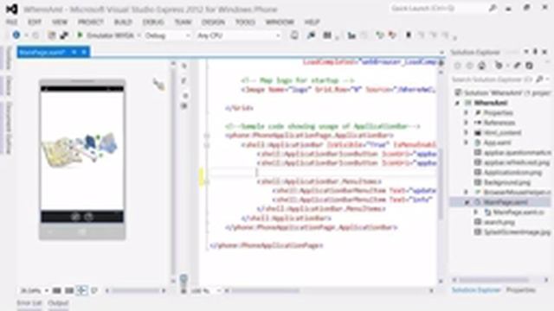Expand the Properties tree node

(x=467, y=113)
